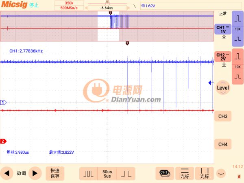Toggle CH1 10X probe setting
Viewport: 244px width, 183px height.
(x=237, y=29)
